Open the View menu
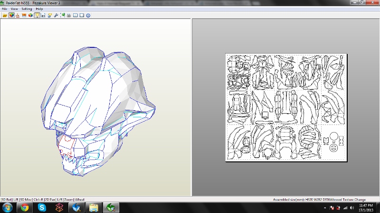This screenshot has width=380, height=213. coord(14,9)
